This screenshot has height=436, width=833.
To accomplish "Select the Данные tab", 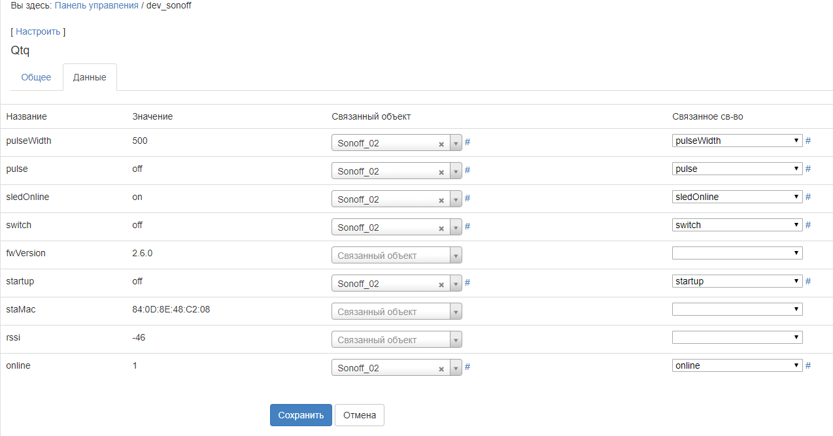I will (90, 77).
